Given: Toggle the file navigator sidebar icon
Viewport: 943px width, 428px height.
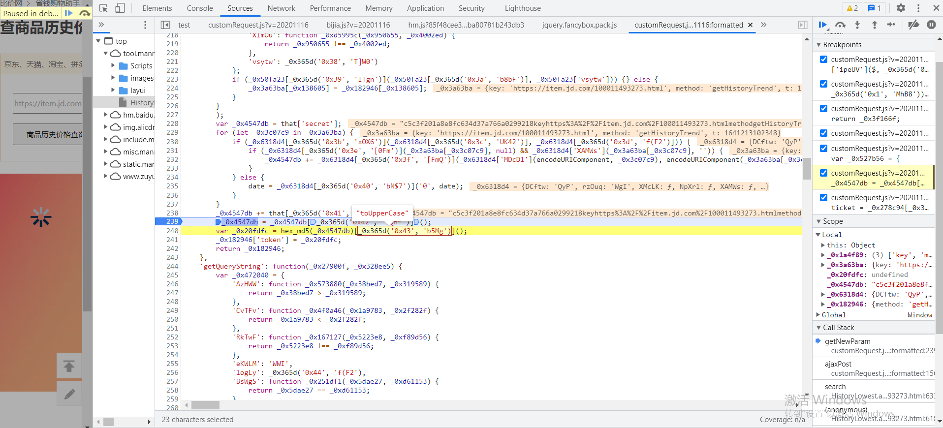Looking at the screenshot, I should [x=165, y=25].
